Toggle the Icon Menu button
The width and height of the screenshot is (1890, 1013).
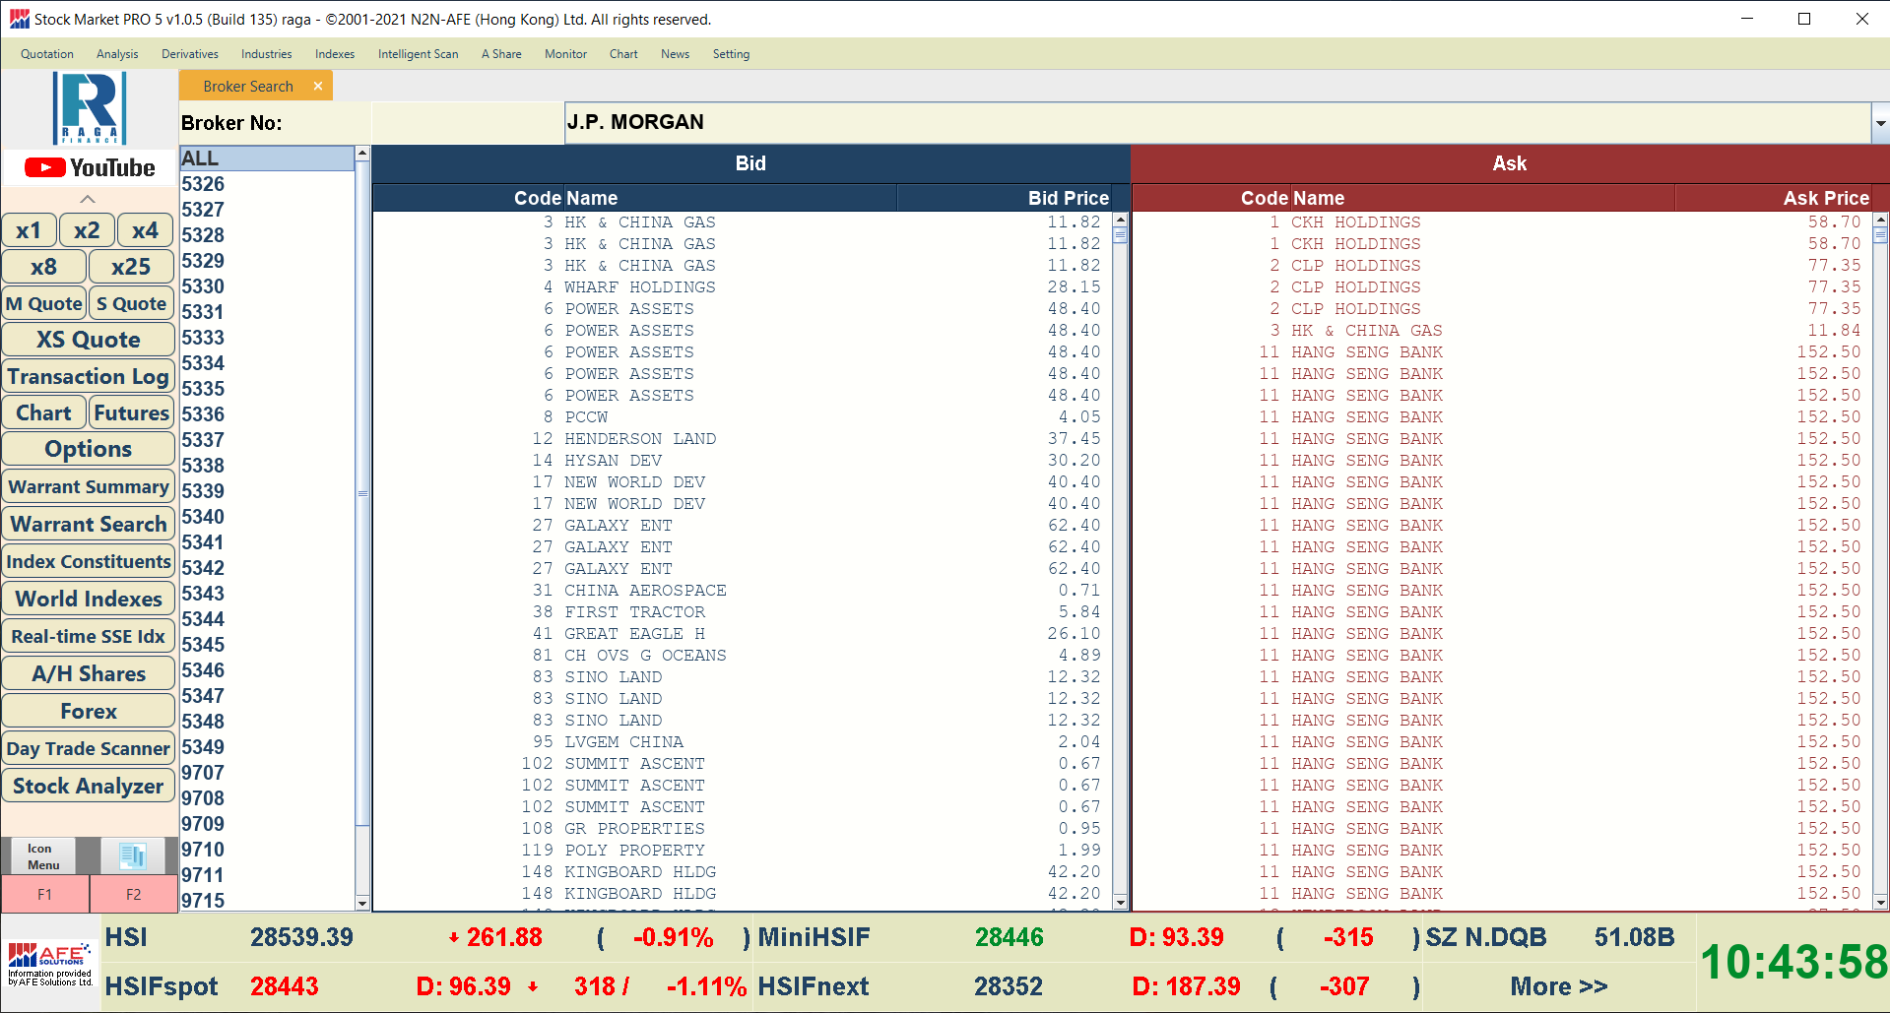[x=42, y=856]
